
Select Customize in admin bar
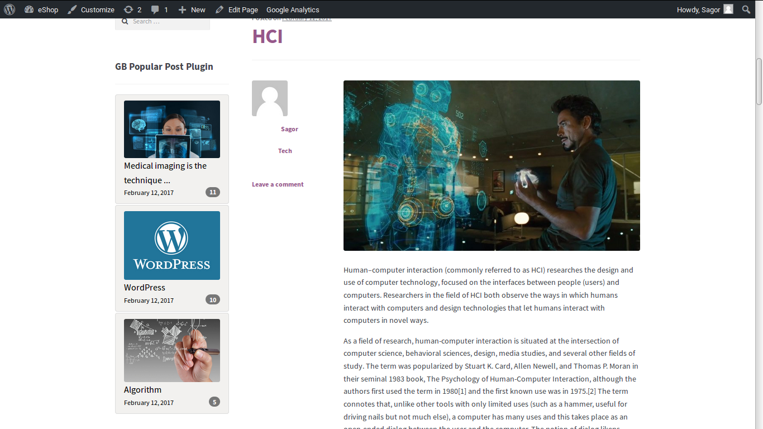tap(98, 9)
